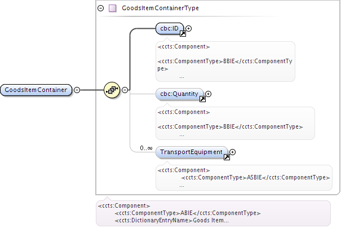Image resolution: width=341 pixels, height=228 pixels.
Task: Collapse the GoodsItemContainer element node
Action: coord(77,90)
